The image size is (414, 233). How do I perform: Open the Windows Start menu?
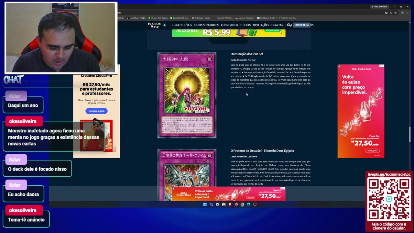[205, 204]
